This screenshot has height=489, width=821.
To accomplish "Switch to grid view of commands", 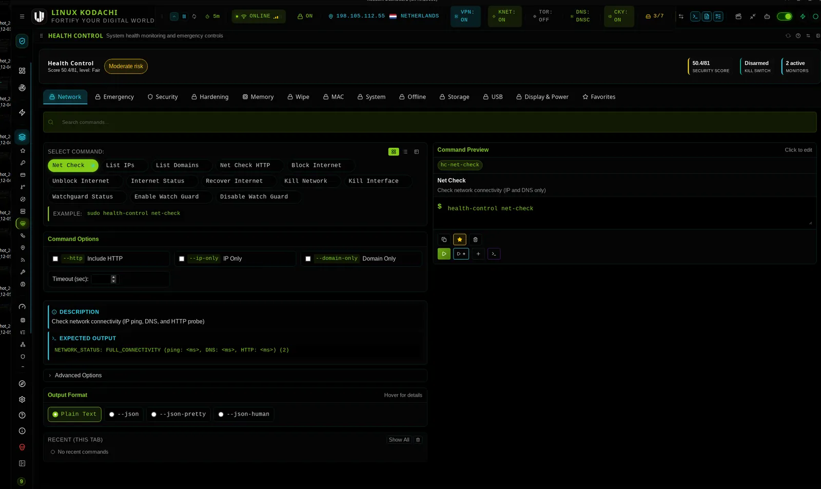I will [394, 152].
